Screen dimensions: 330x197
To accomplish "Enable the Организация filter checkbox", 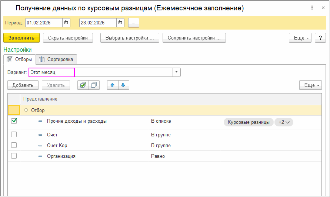I will click(14, 156).
